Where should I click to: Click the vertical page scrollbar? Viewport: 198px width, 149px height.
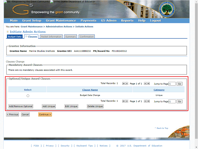[196, 71]
